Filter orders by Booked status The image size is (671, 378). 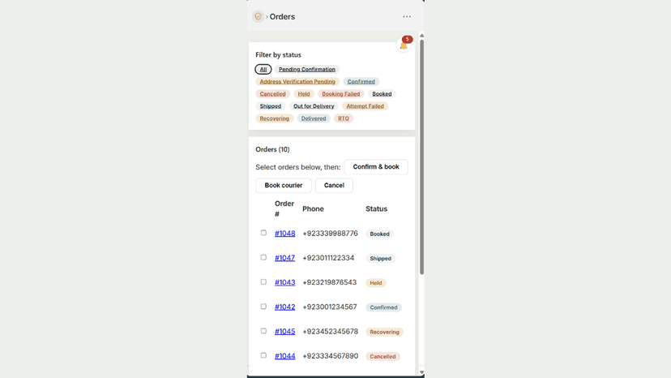click(x=382, y=94)
